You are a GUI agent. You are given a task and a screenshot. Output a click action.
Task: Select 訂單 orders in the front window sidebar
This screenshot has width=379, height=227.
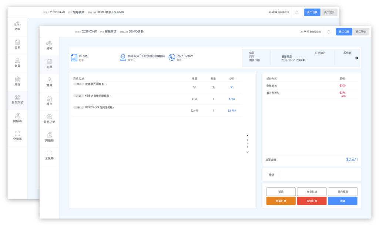coord(49,64)
